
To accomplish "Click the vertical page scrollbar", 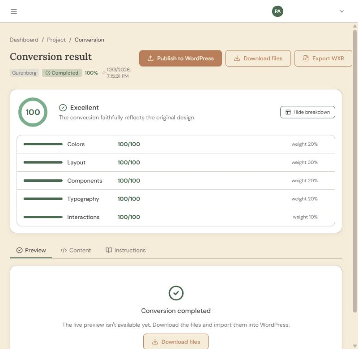I will (x=354, y=171).
